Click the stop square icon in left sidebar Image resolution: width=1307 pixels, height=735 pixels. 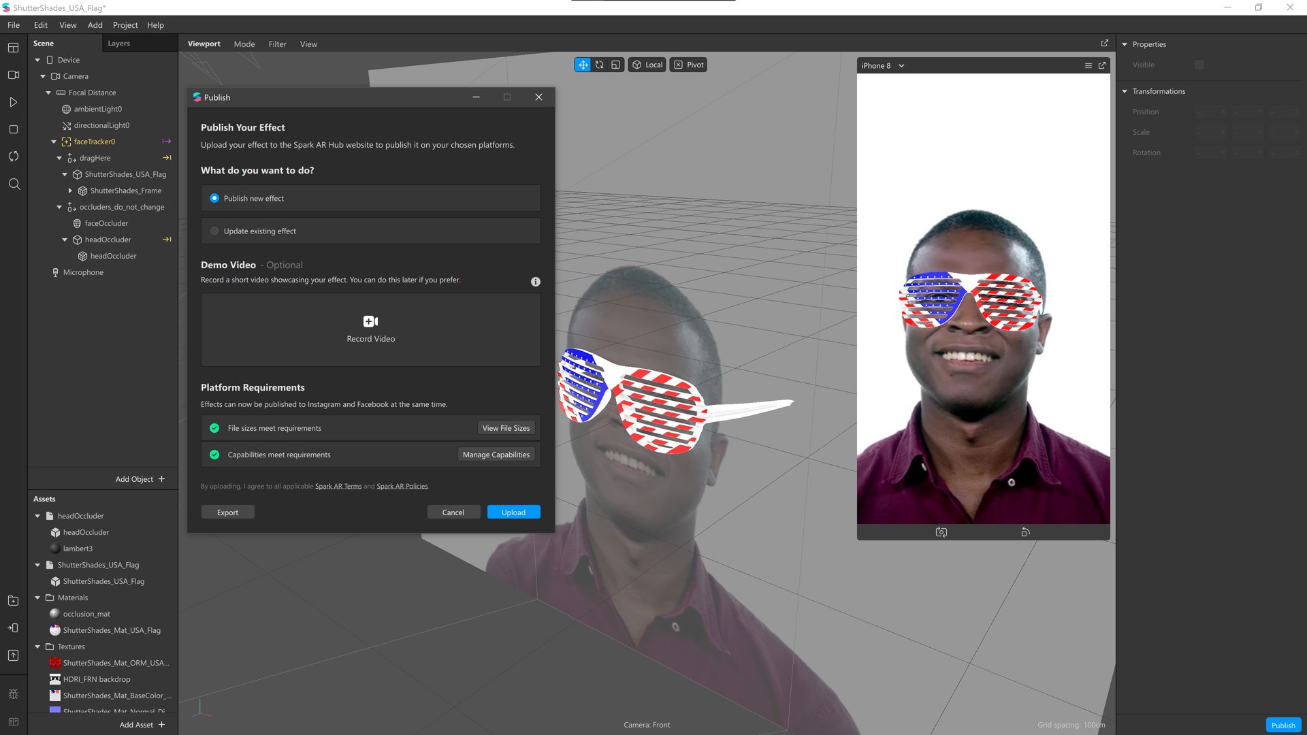click(x=13, y=129)
